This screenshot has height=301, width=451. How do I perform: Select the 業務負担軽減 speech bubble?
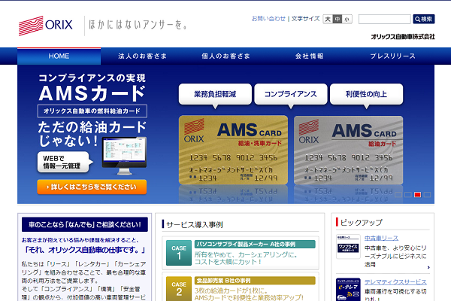click(x=215, y=96)
